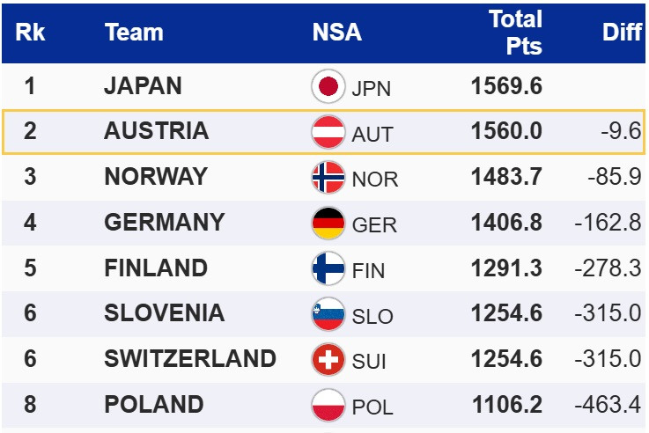
Task: Click the Austria flag icon
Action: pos(328,132)
